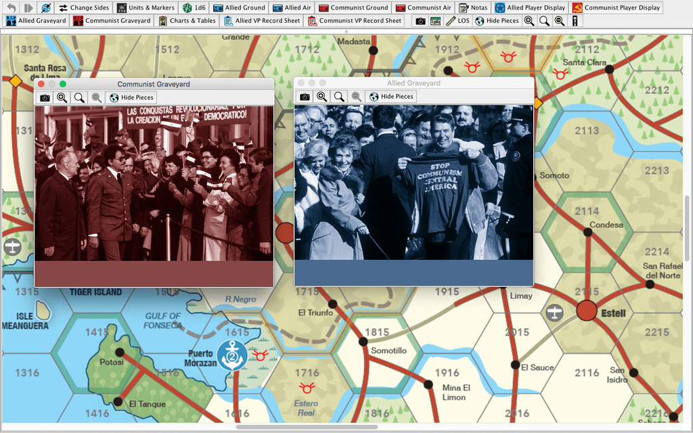Toggle Hide Pieces in the main toolbar
This screenshot has height=433, width=693.
tap(497, 21)
